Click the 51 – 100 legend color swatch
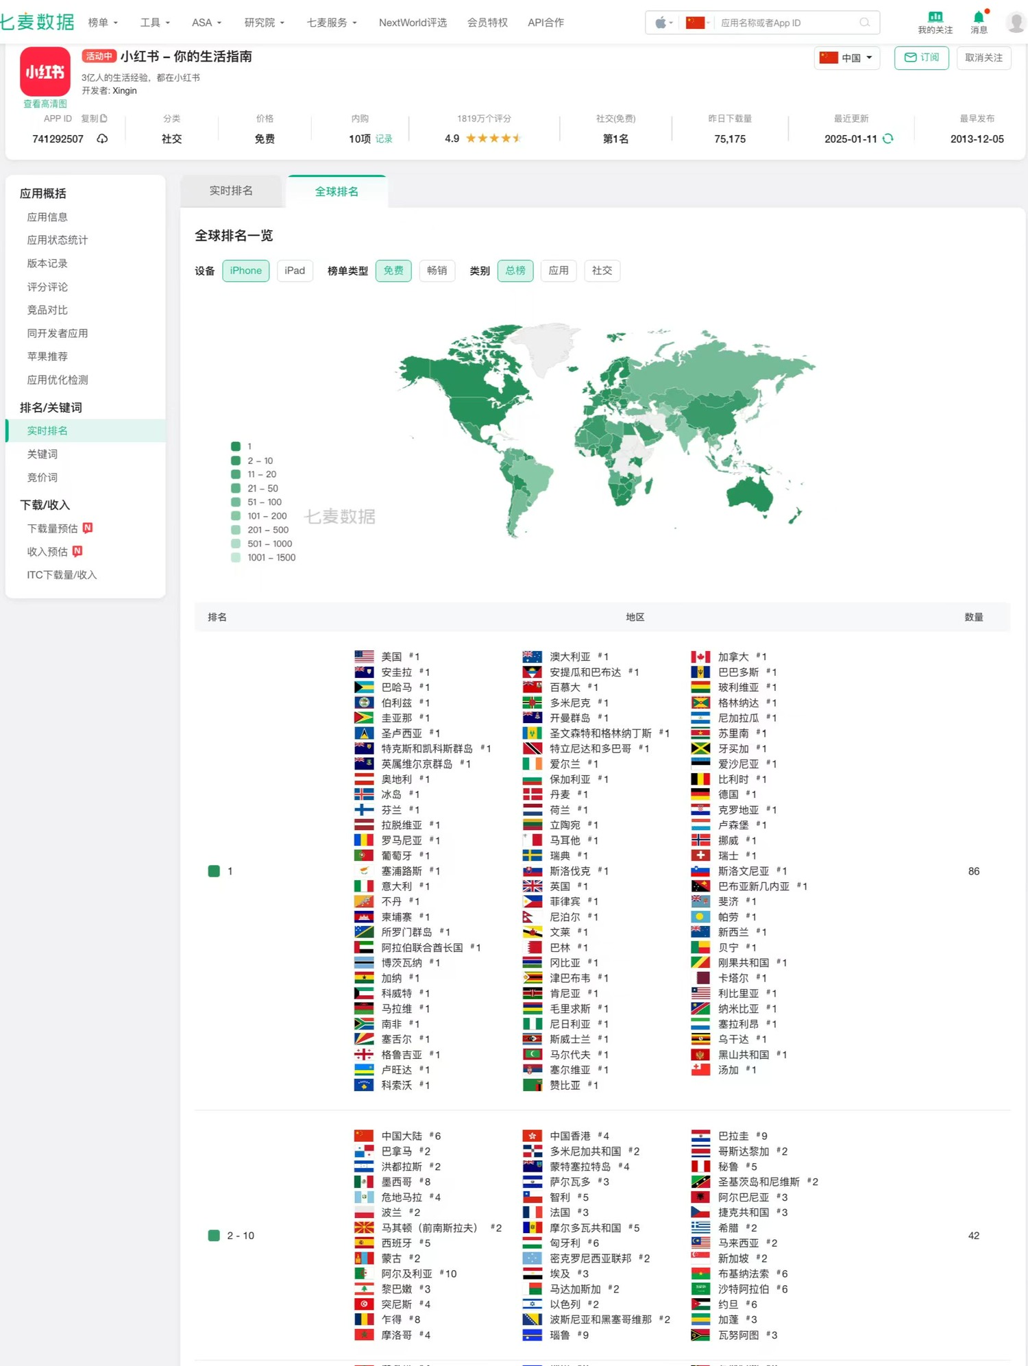The width and height of the screenshot is (1028, 1366). 236,502
